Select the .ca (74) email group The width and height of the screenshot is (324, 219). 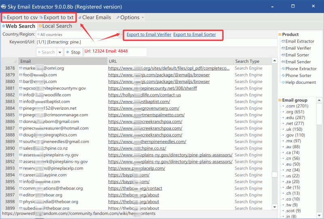pos(292,153)
